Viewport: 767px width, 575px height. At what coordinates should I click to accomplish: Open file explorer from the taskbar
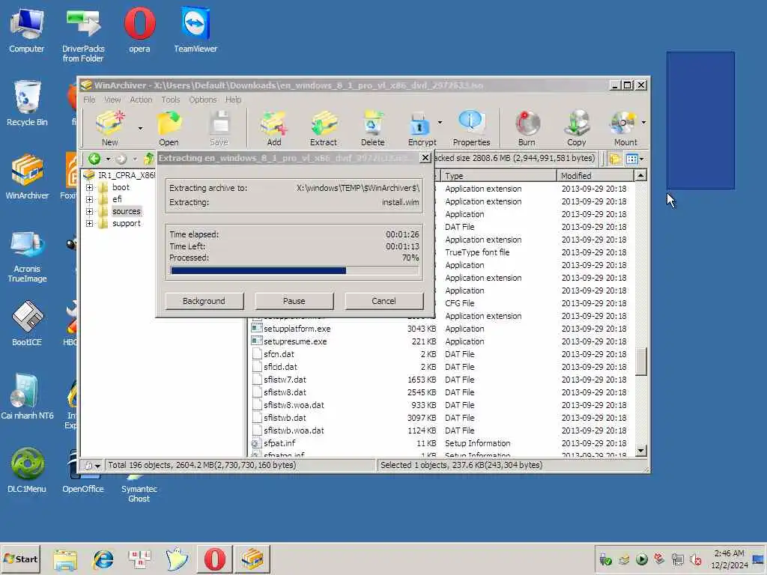coord(65,559)
